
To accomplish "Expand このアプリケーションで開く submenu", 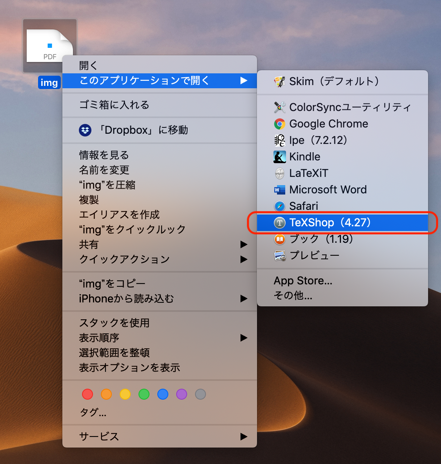I will click(x=160, y=80).
